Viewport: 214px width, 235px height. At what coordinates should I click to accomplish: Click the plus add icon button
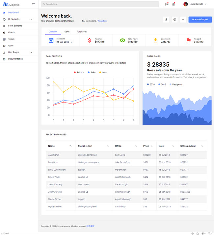183,19
